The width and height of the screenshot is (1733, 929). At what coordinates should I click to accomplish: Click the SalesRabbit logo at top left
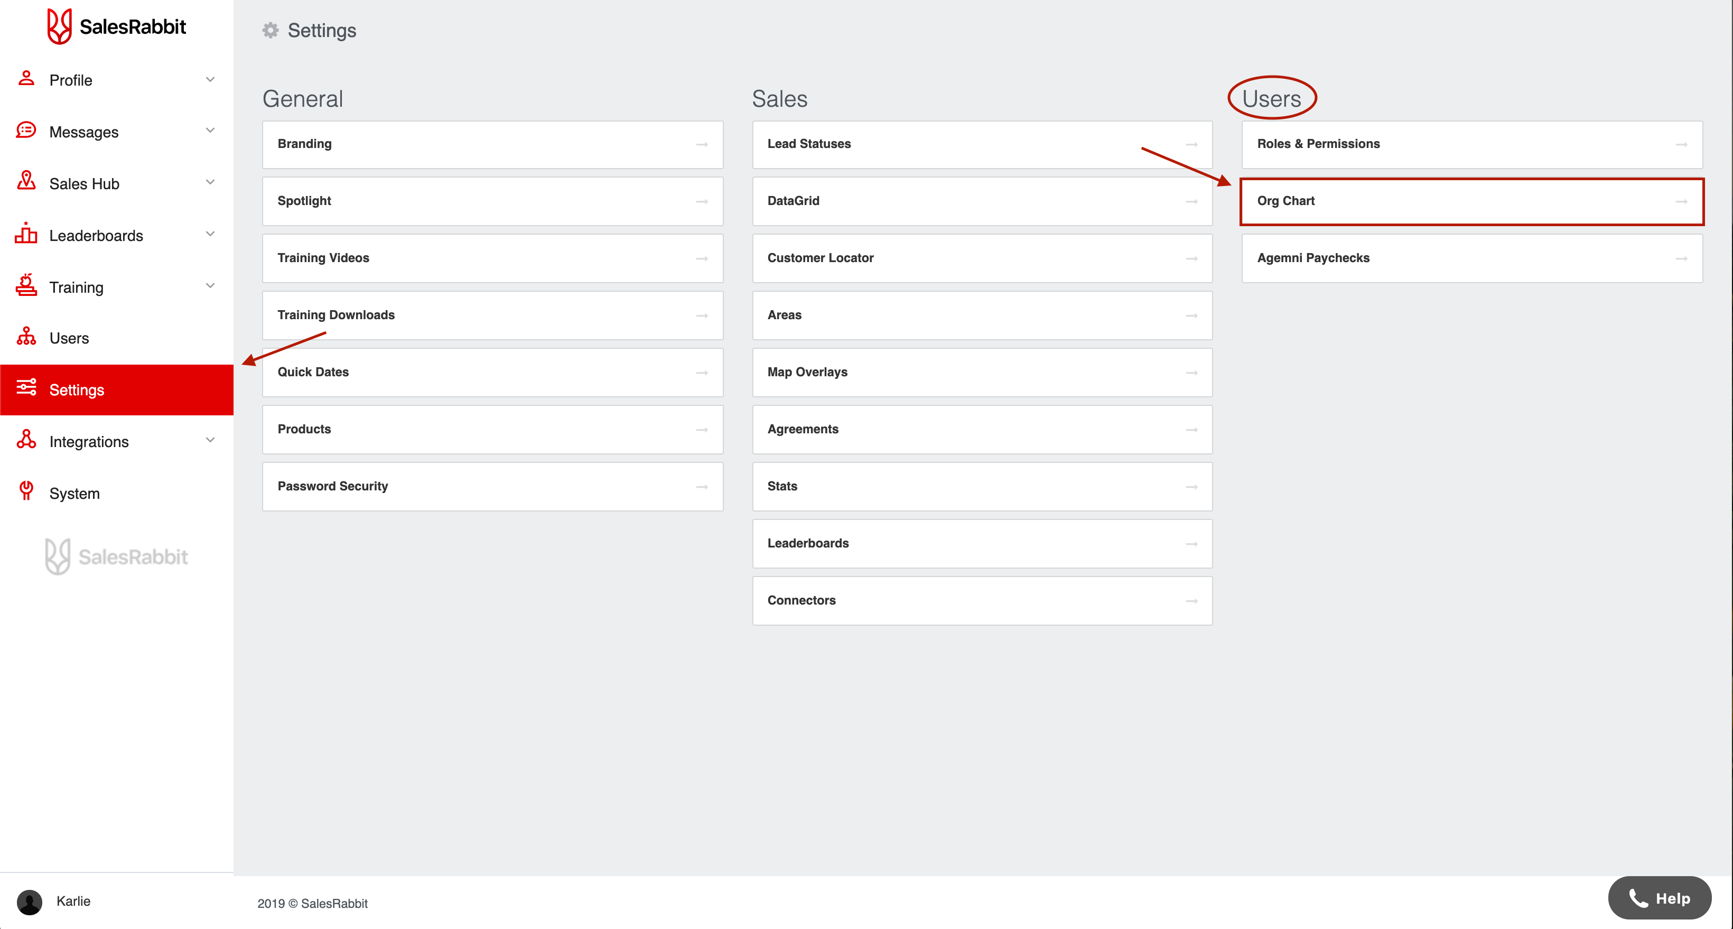[116, 26]
